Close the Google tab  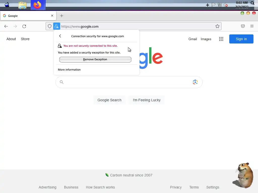pyautogui.click(x=52, y=16)
